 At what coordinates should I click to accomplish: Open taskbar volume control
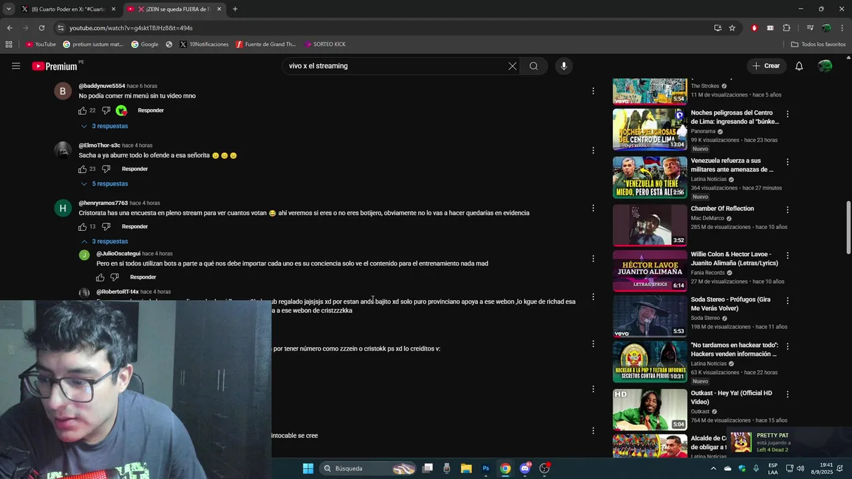click(800, 468)
